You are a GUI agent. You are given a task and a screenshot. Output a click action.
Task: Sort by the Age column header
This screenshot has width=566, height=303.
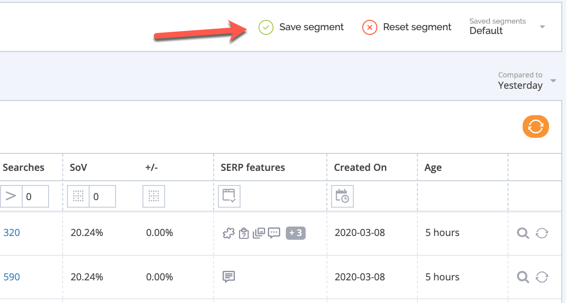433,168
